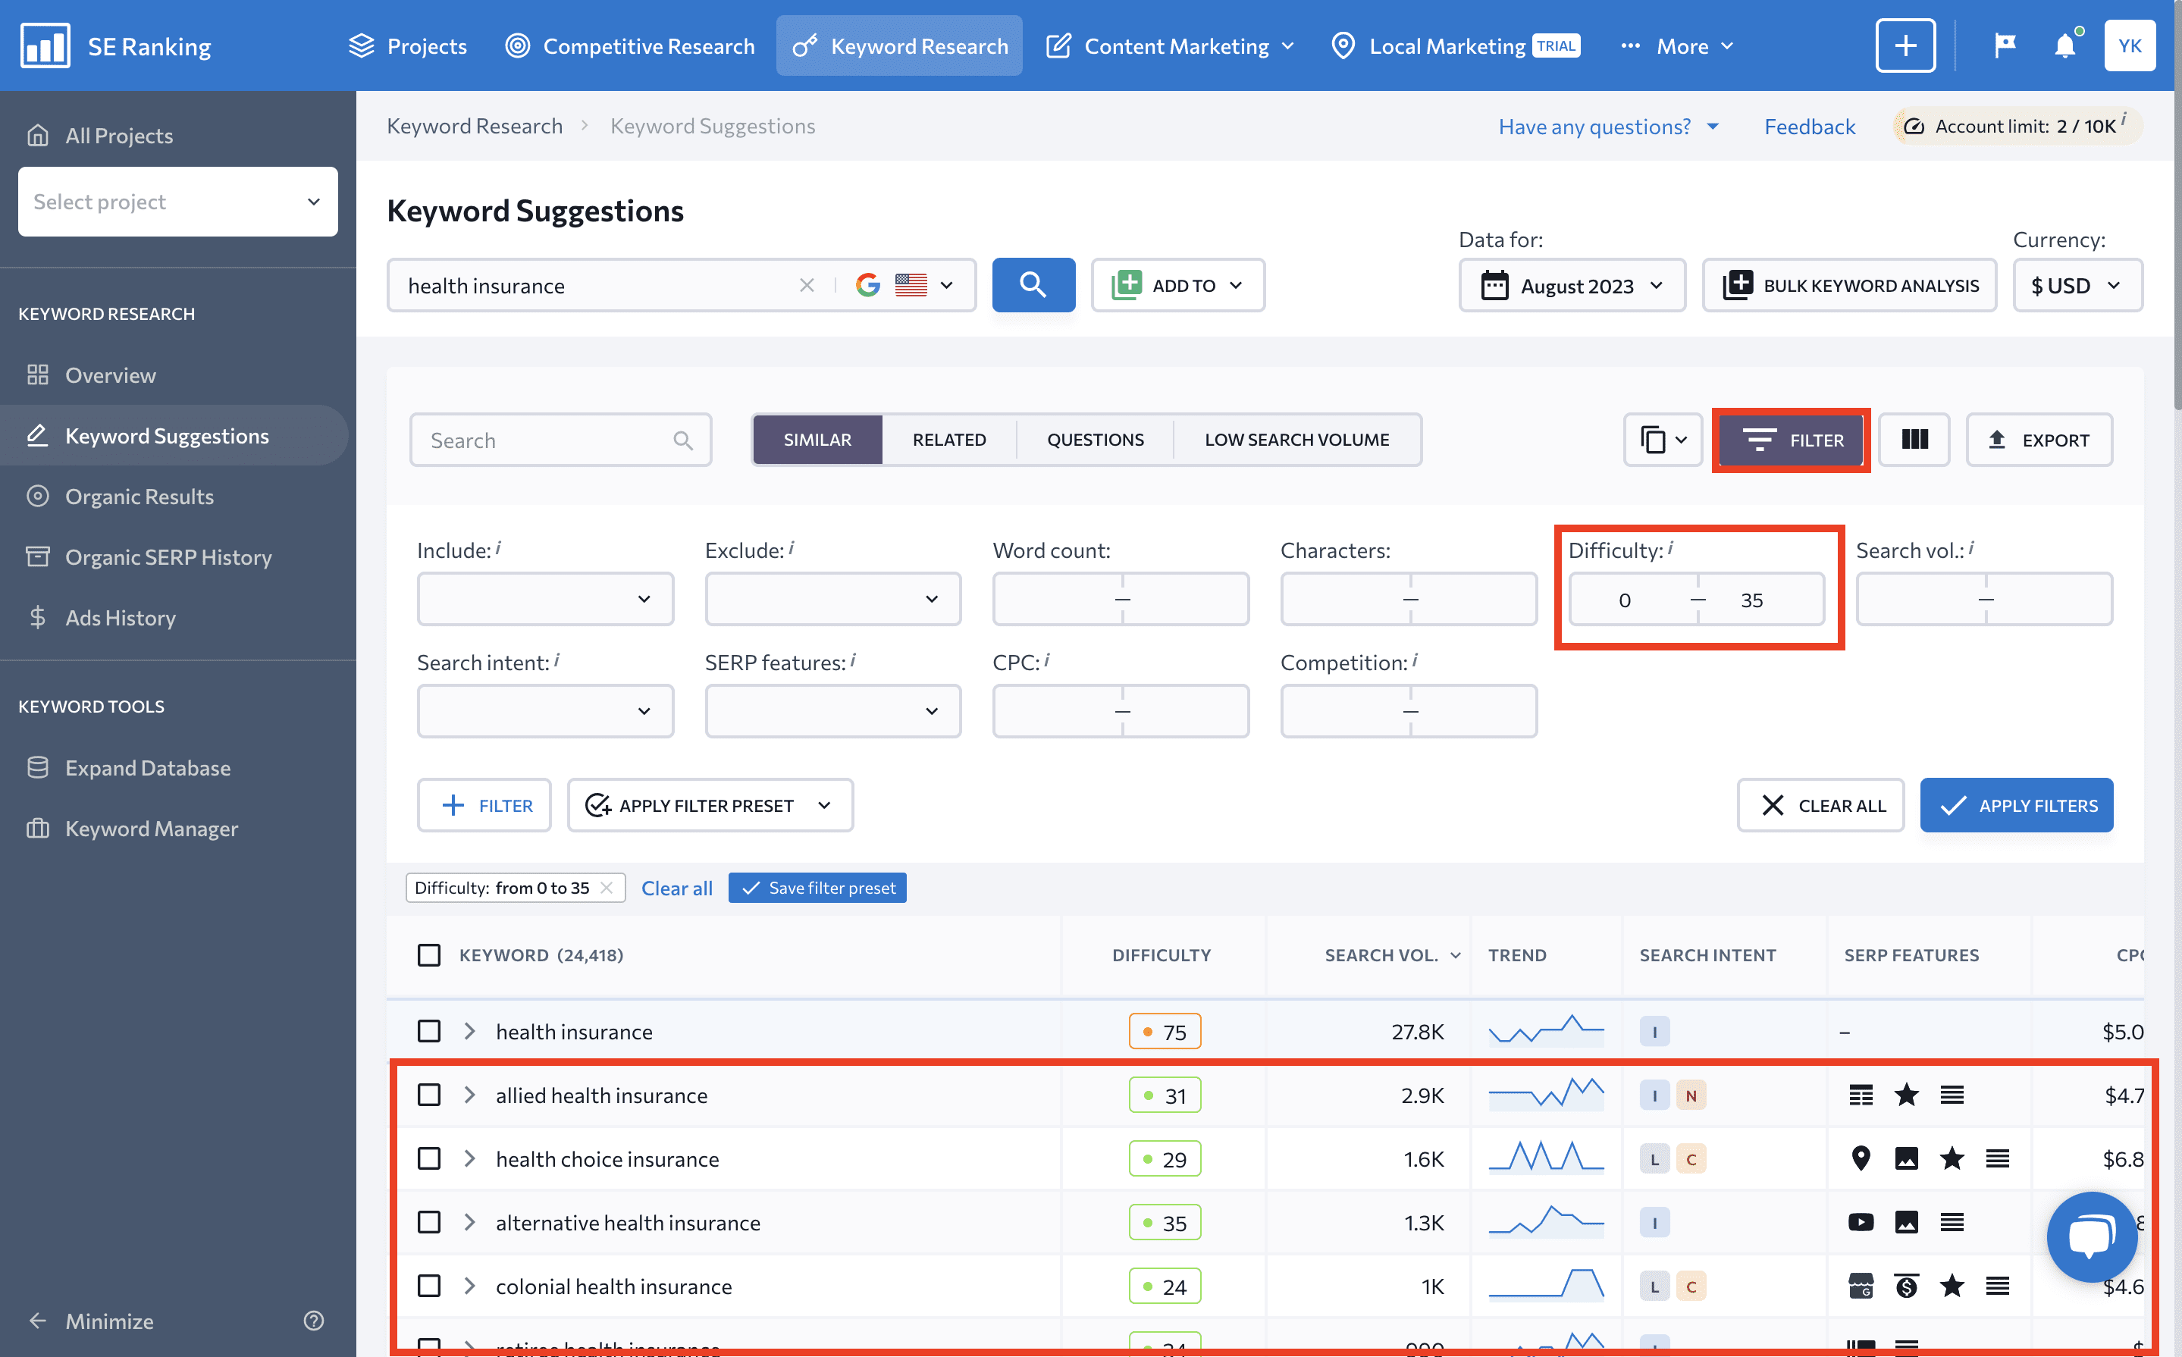The height and width of the screenshot is (1357, 2182).
Task: Click the APPLY FILTERS button
Action: [x=2018, y=804]
